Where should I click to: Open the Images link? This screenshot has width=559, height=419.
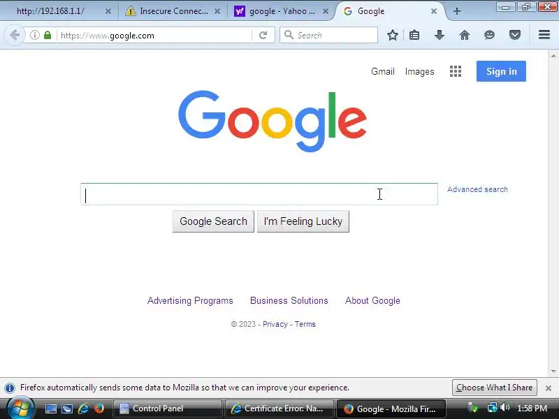[420, 72]
